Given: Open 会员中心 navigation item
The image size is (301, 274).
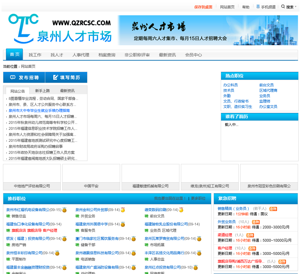Looking at the screenshot, I should click(193, 55).
